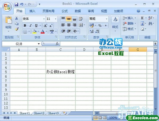Select all cells corner button
The height and width of the screenshot is (121, 159).
pos(6,50)
